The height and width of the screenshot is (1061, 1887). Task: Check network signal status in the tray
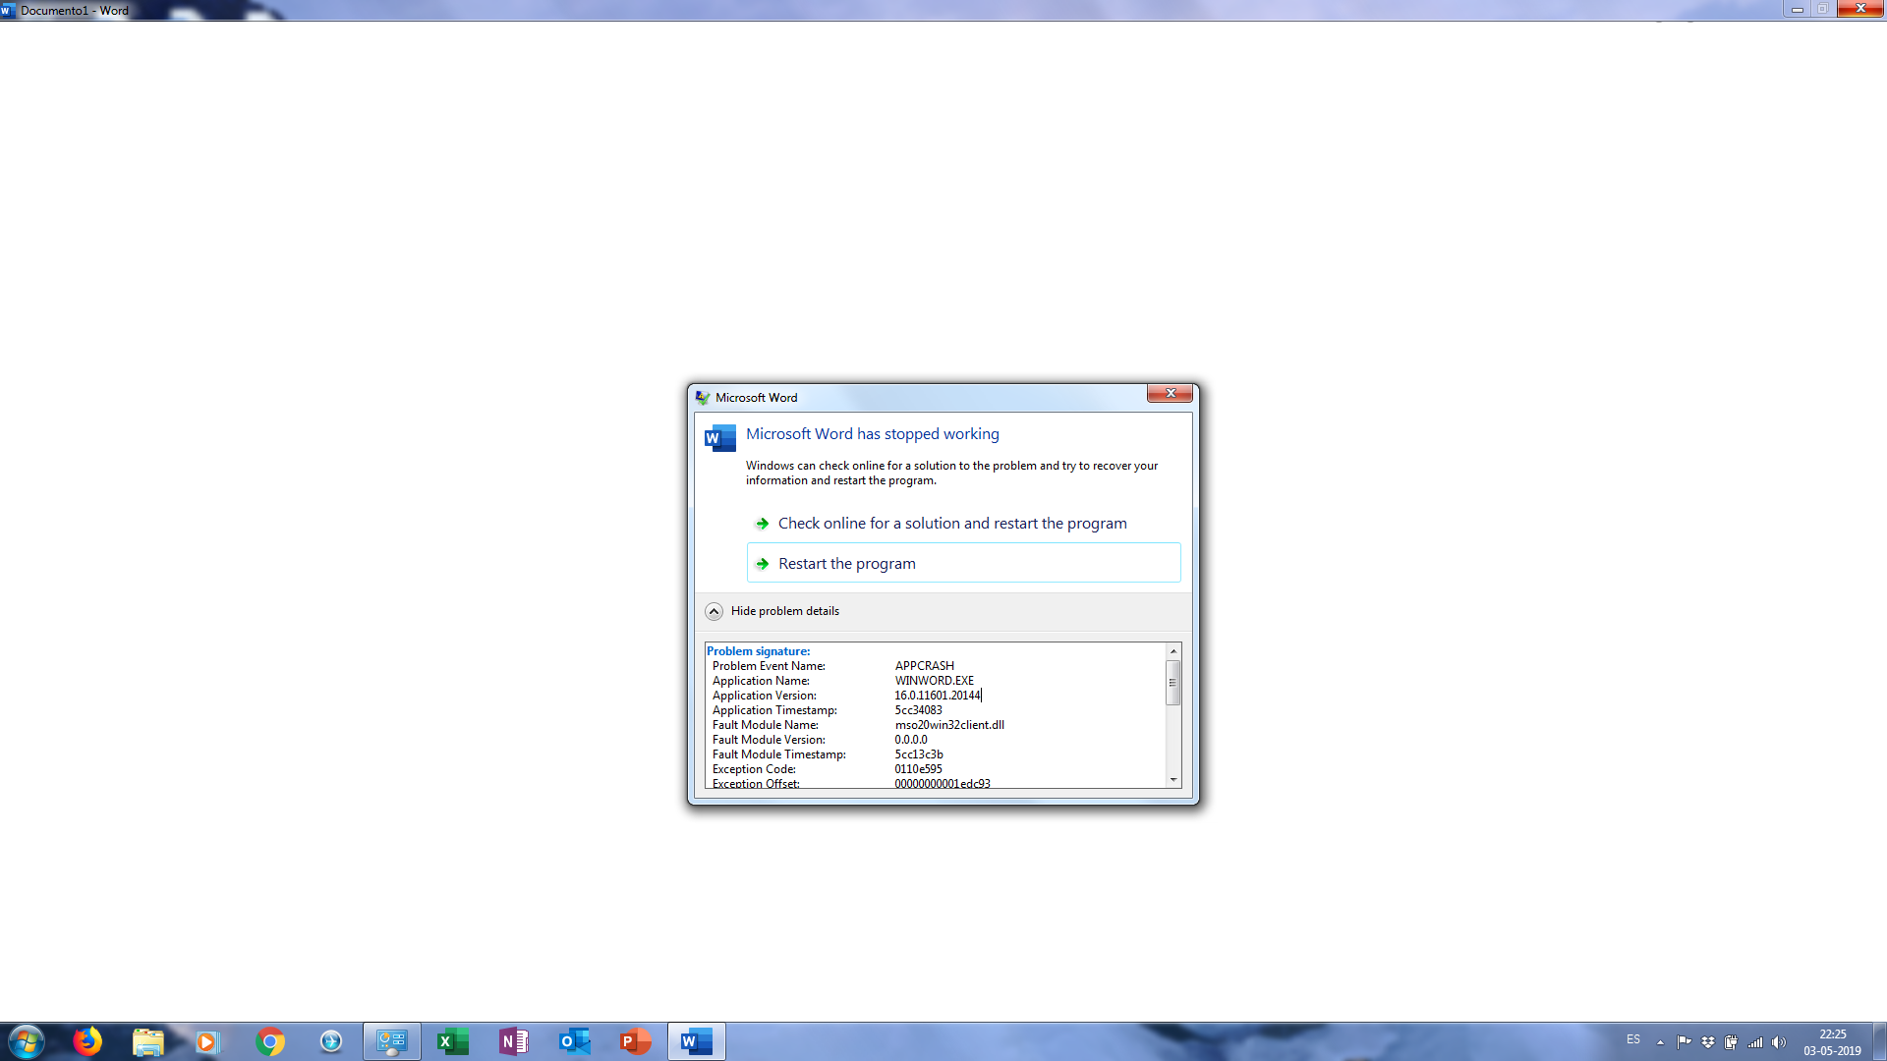(x=1754, y=1041)
